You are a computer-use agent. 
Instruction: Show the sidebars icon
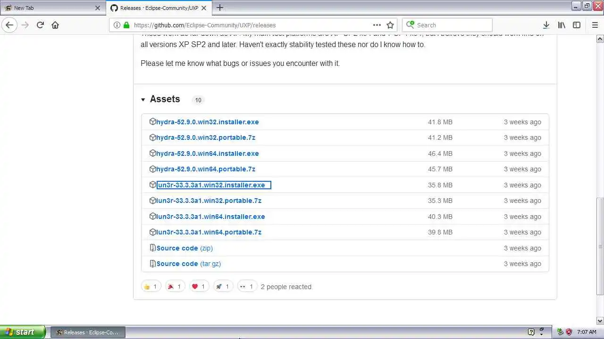tap(577, 25)
